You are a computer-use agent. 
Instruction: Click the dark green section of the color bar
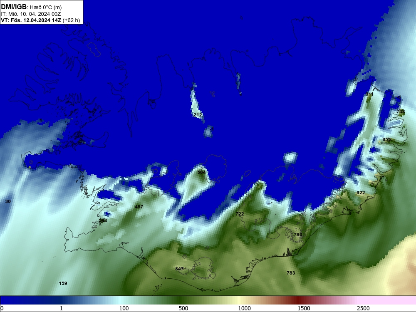click(181, 300)
